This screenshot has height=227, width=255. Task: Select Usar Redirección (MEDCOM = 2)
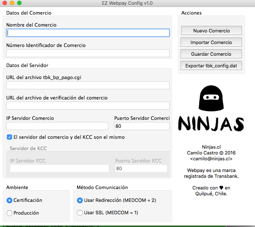click(x=80, y=200)
